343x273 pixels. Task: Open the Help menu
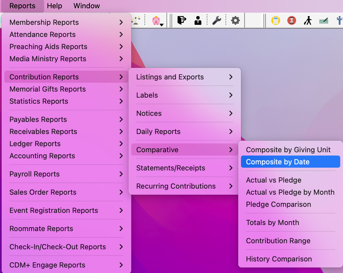coord(54,6)
